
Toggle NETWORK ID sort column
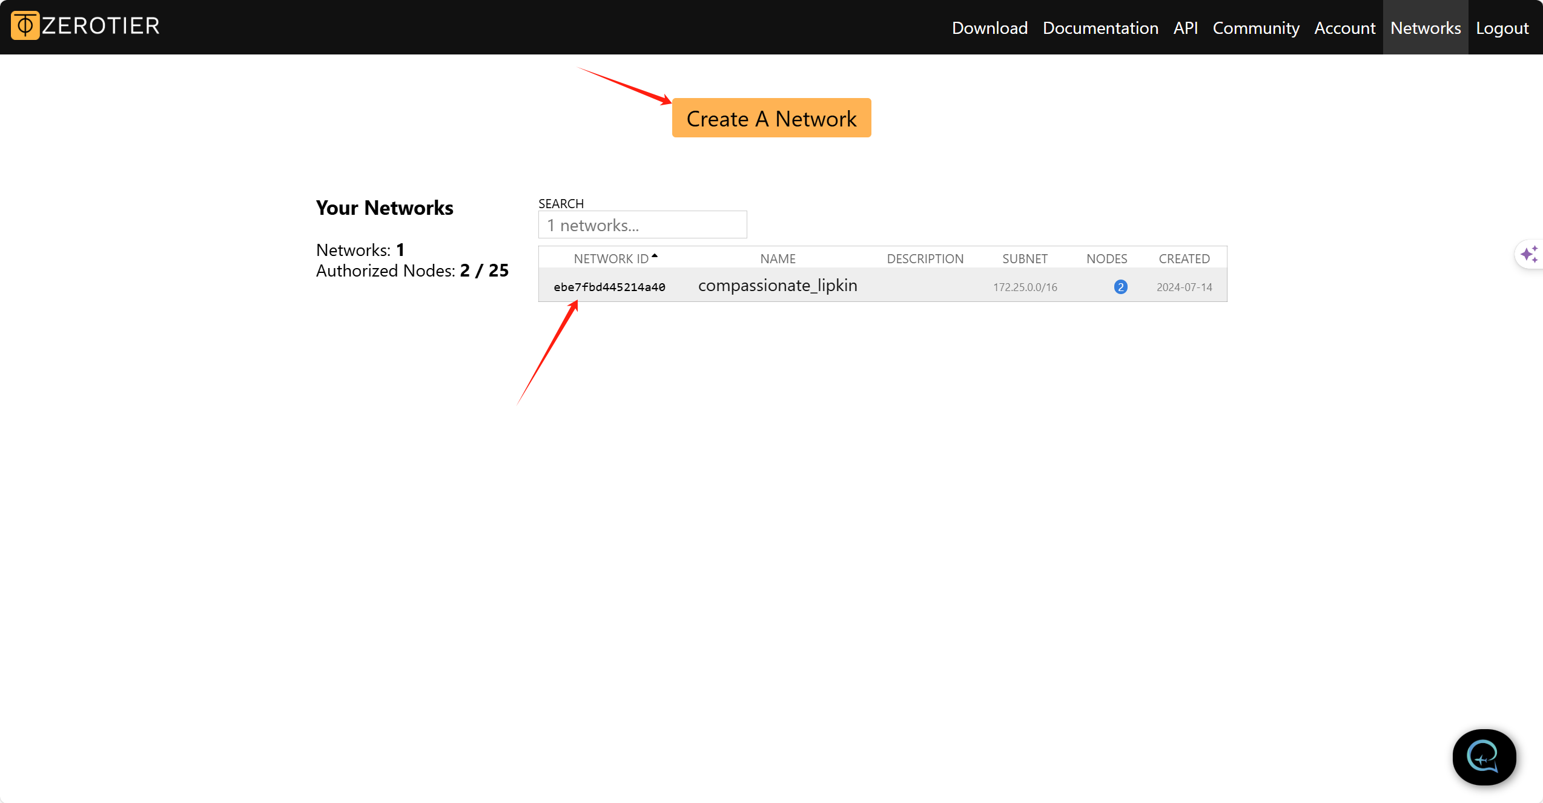[610, 257]
